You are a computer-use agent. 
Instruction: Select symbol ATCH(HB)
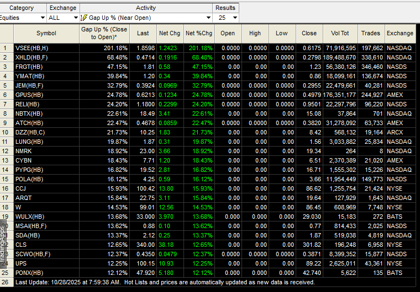click(x=29, y=123)
